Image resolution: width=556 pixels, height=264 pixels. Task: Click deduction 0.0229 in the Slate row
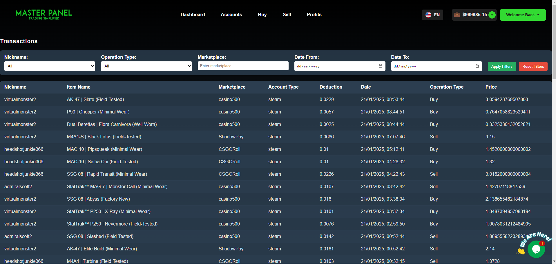327,99
